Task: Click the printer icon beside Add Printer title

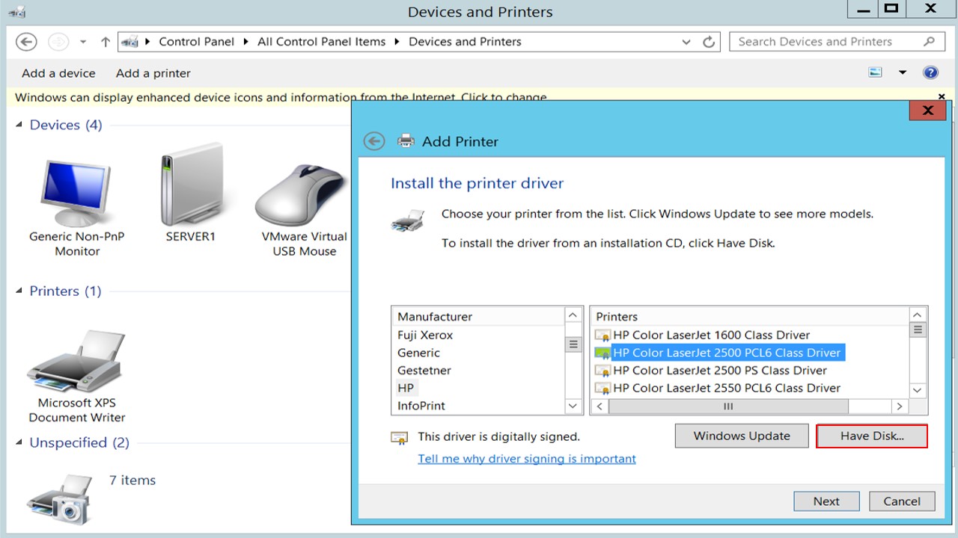Action: (x=406, y=140)
